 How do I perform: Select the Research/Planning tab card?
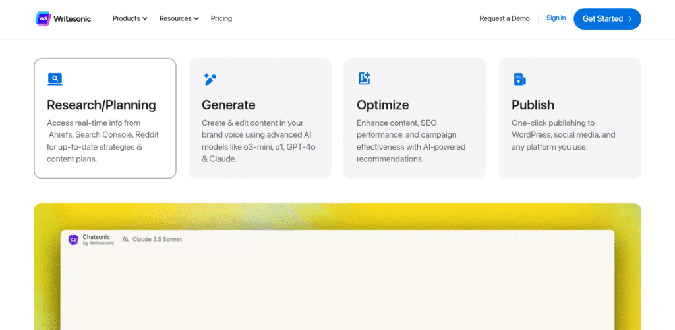105,118
